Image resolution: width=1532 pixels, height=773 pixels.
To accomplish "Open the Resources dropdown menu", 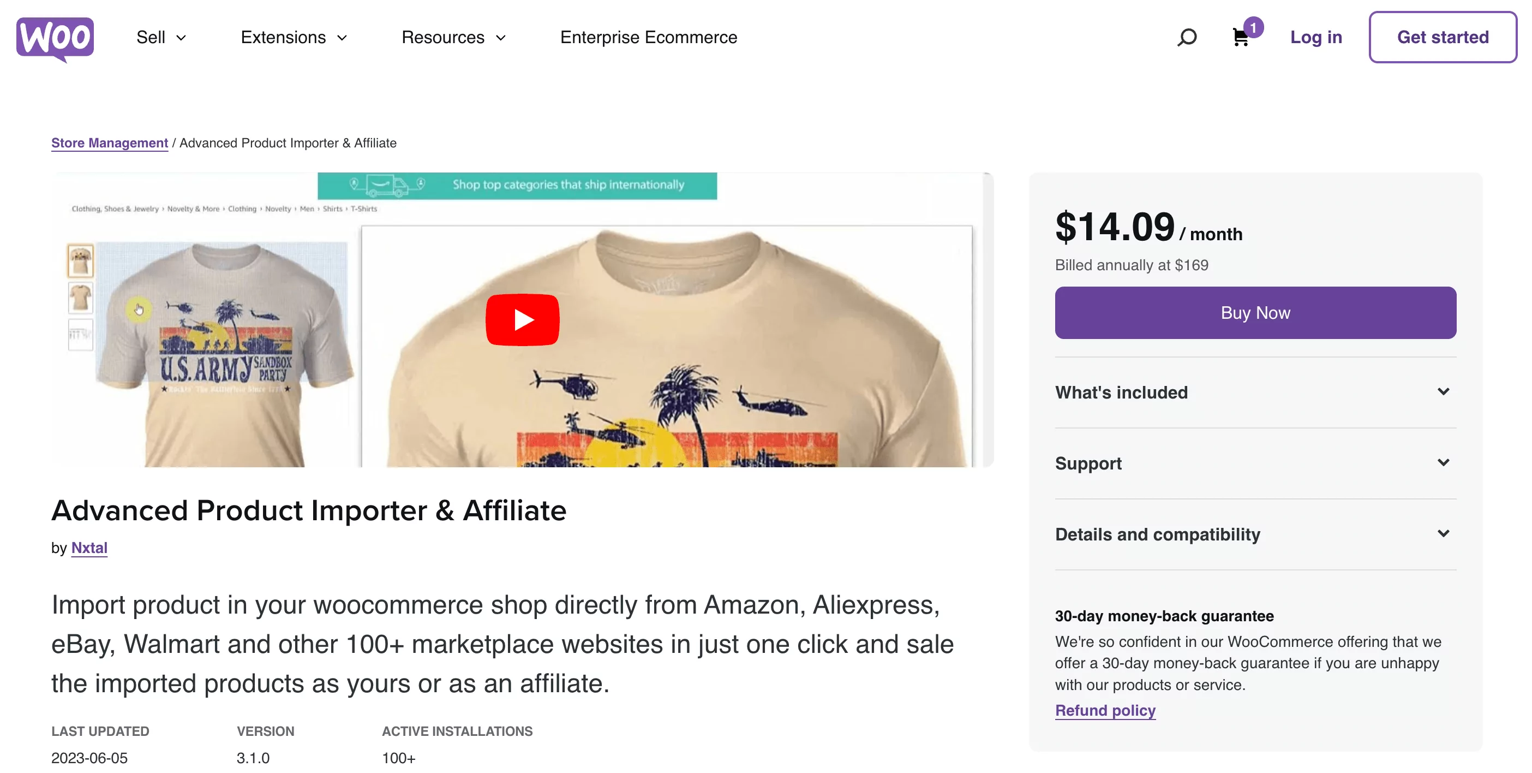I will click(455, 38).
